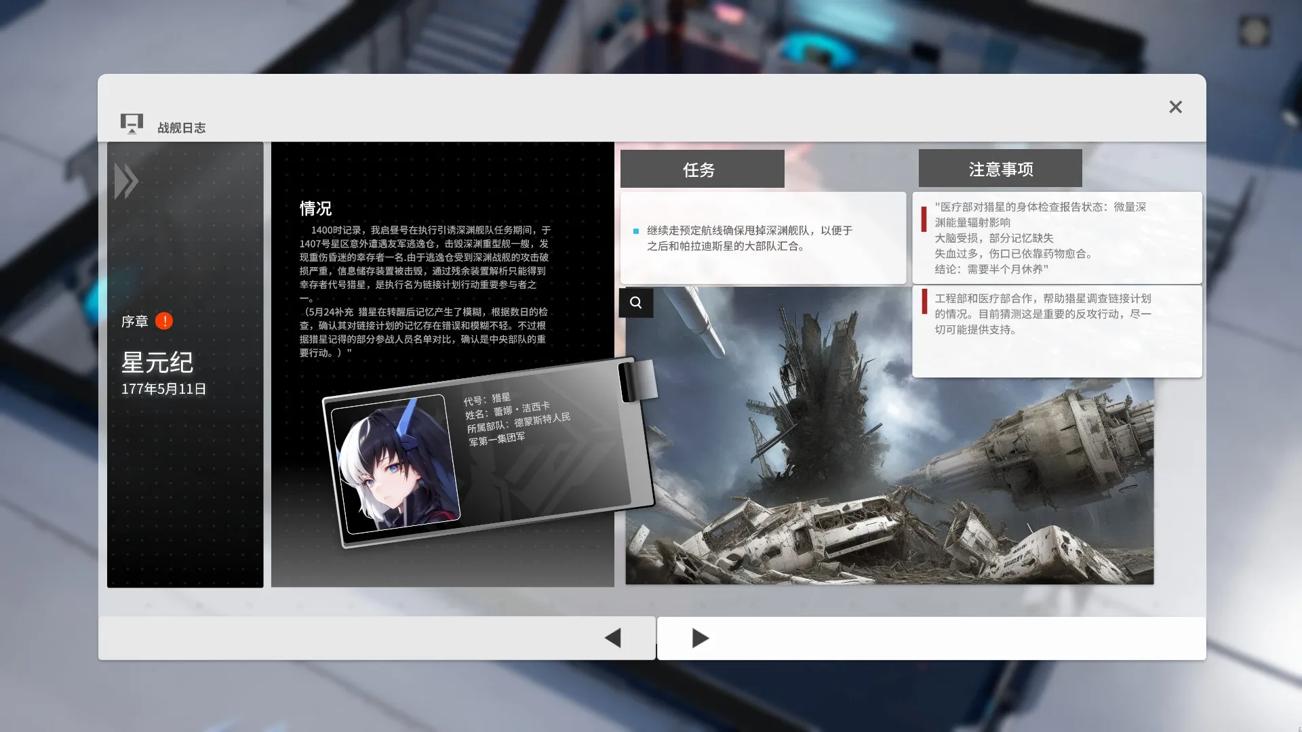This screenshot has height=732, width=1302.
Task: Click the rounded app icon in the top-right background
Action: click(x=1254, y=30)
